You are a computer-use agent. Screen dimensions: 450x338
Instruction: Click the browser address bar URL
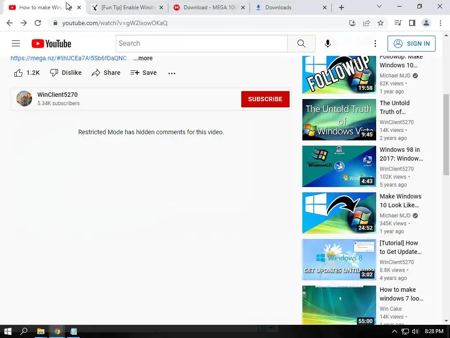[115, 23]
